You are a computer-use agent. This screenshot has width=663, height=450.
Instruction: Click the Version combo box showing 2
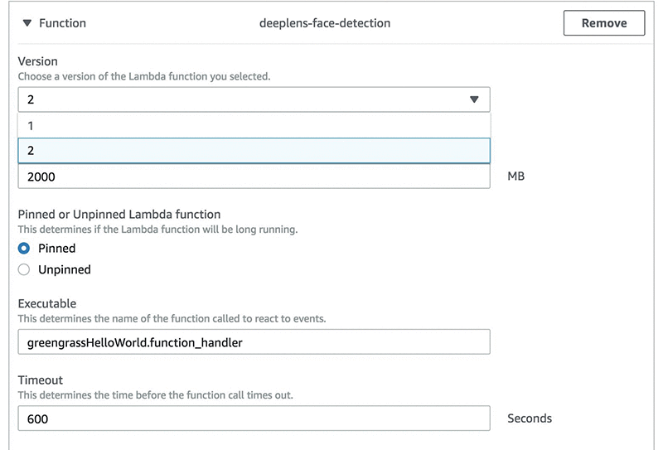(240, 99)
